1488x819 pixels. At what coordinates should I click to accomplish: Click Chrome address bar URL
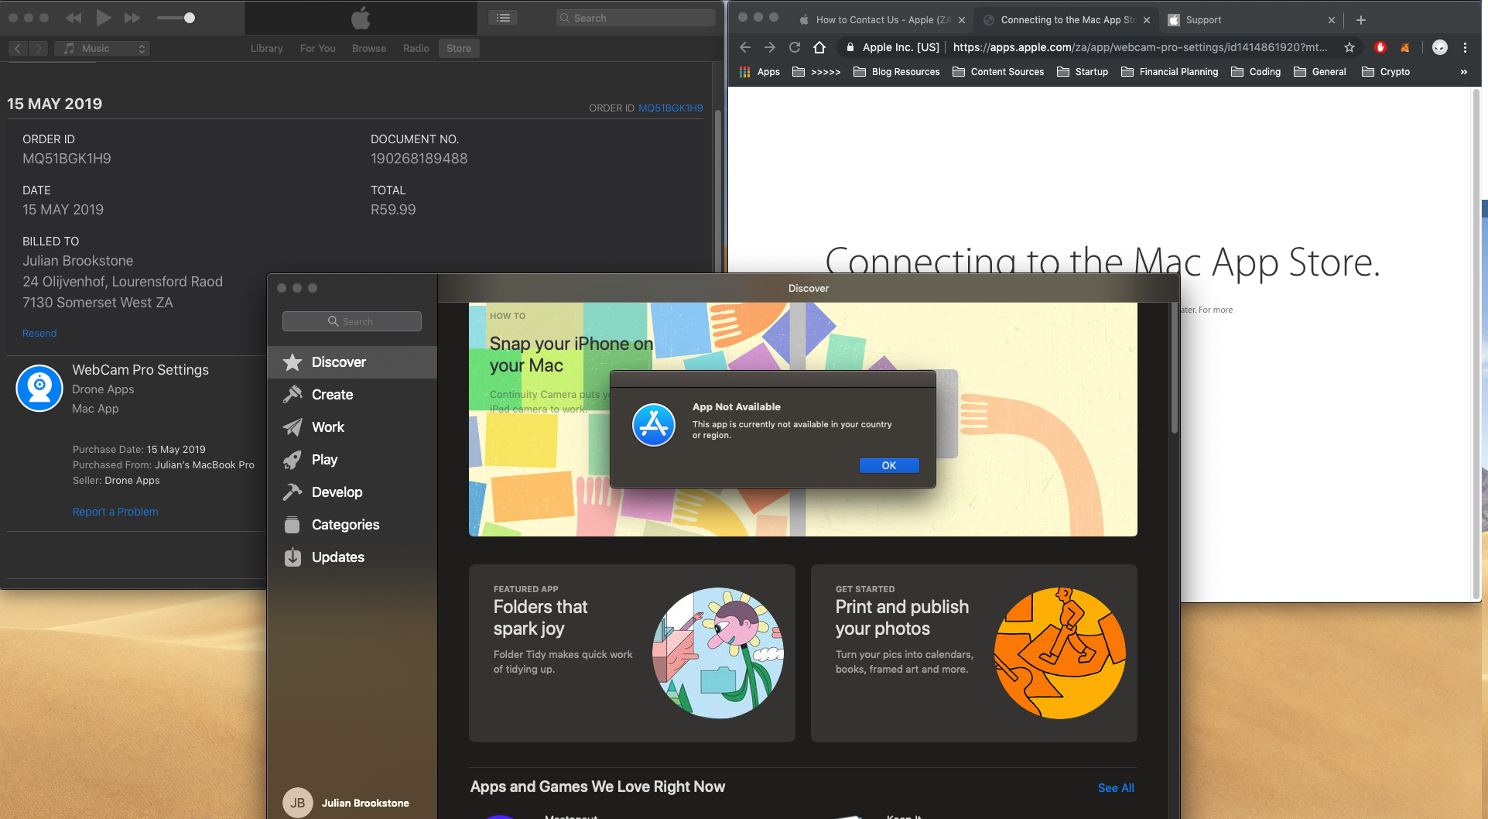1140,47
